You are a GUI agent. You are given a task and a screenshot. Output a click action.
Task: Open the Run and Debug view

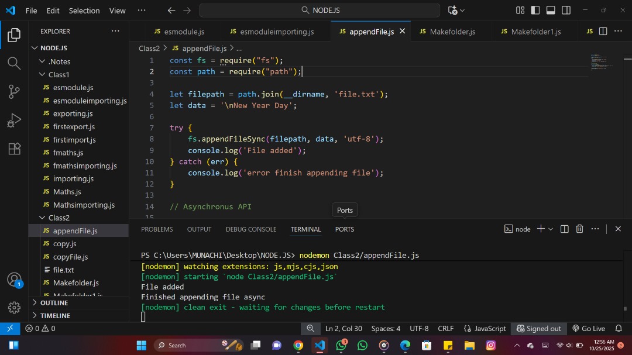click(x=14, y=120)
